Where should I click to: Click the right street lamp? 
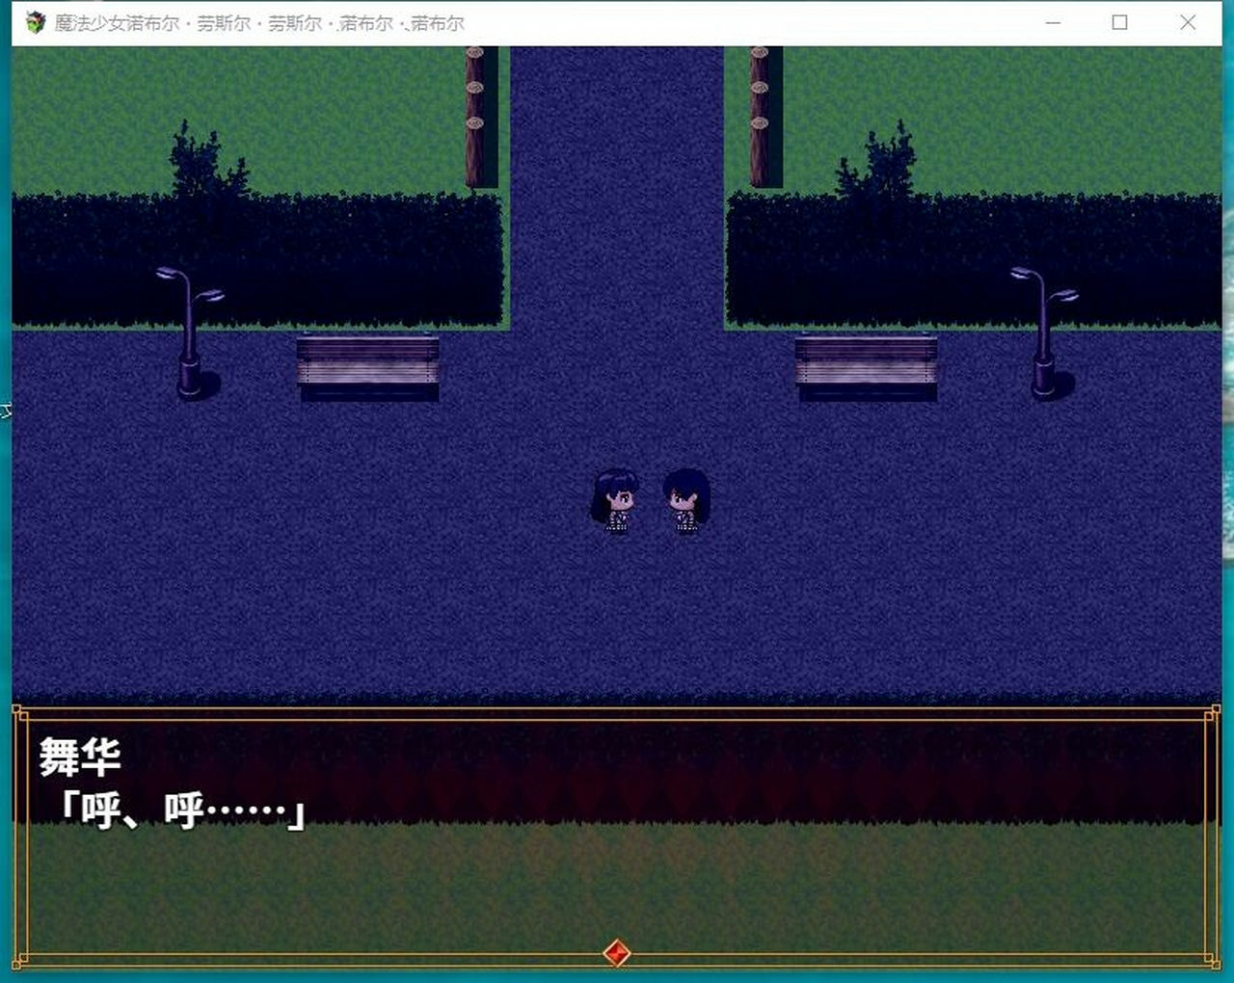1044,332
